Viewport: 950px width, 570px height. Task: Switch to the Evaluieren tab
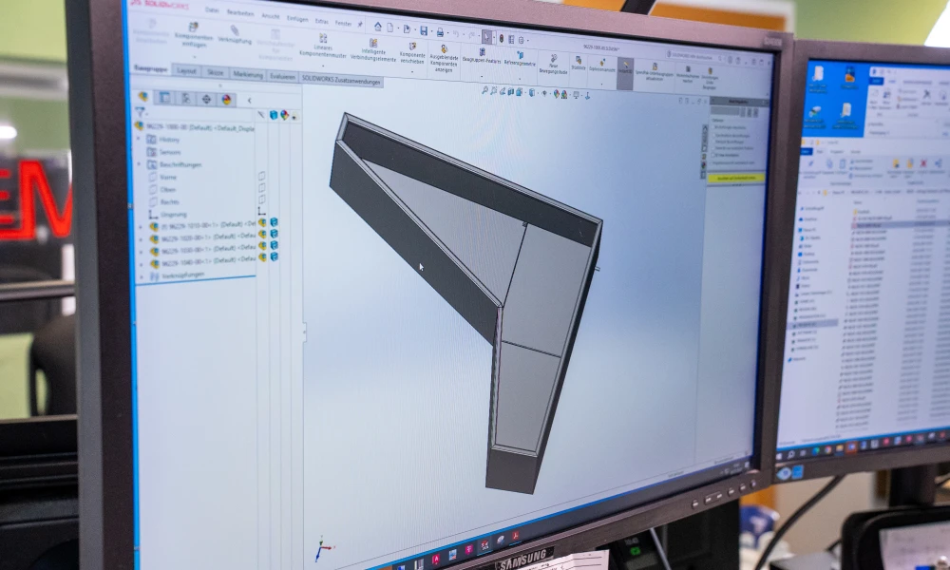coord(282,77)
